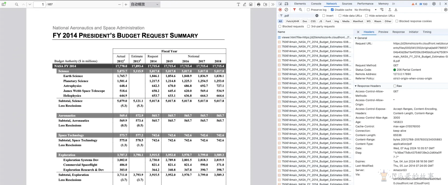Go to previous PDF page arrow
This screenshot has height=185, width=448.
tap(23, 4)
